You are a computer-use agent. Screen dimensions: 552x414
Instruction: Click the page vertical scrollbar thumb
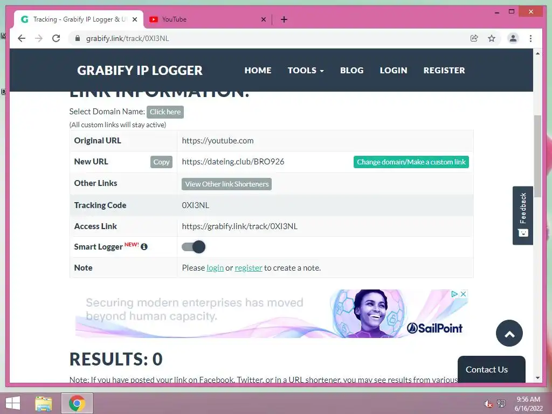click(537, 156)
